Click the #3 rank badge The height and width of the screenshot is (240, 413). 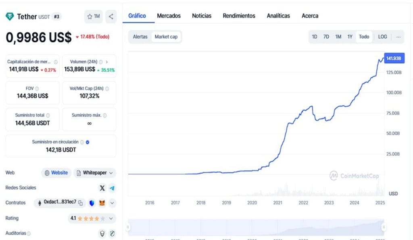(56, 17)
